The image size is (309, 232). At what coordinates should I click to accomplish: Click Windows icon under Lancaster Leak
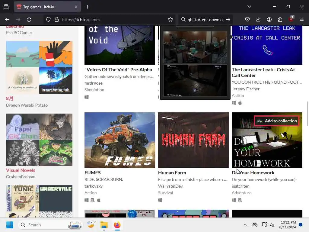point(234,103)
